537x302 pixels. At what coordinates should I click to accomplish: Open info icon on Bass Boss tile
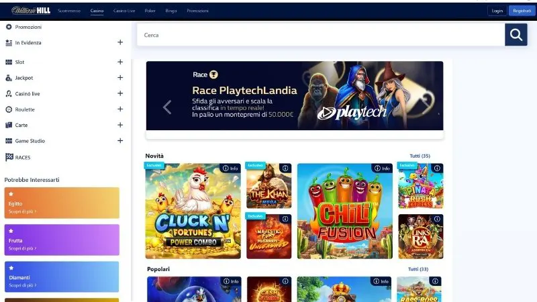[435, 281]
